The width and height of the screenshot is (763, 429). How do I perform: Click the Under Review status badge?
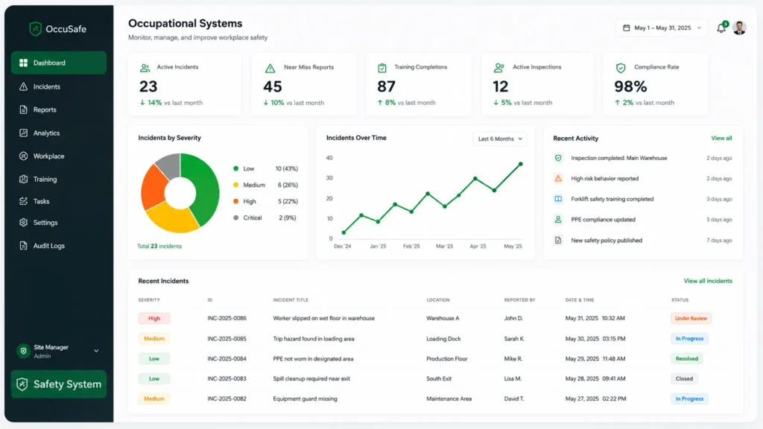pyautogui.click(x=691, y=318)
